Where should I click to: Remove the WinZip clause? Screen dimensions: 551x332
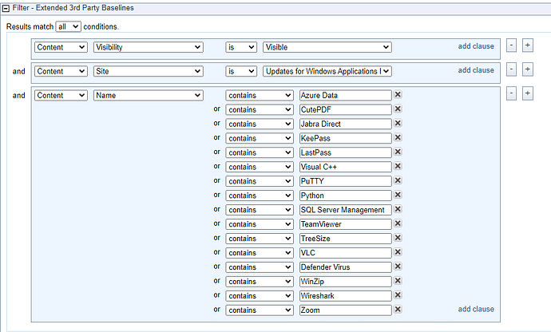(398, 281)
